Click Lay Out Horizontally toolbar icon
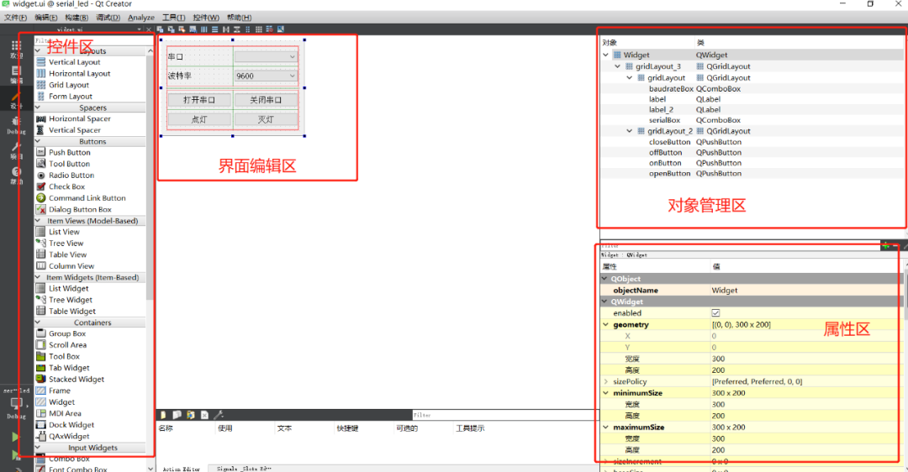 [x=203, y=29]
